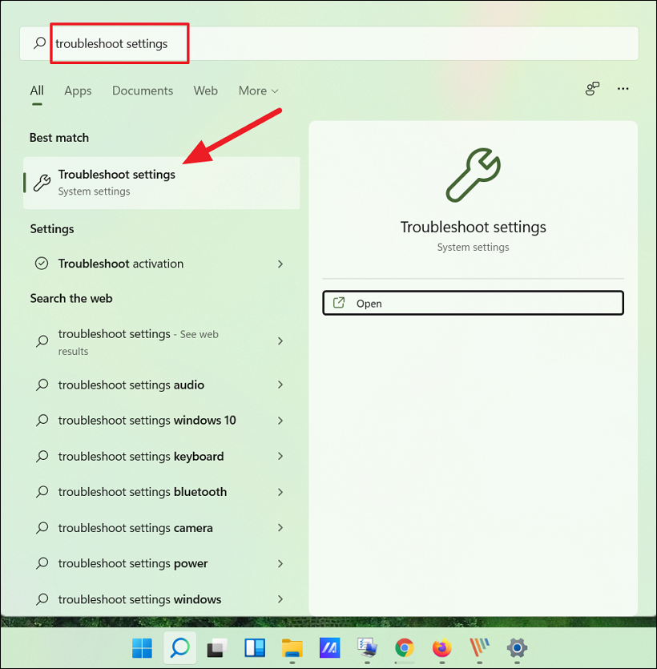Click the magnifier icon in search box
Viewport: 657px width, 669px height.
[x=40, y=42]
